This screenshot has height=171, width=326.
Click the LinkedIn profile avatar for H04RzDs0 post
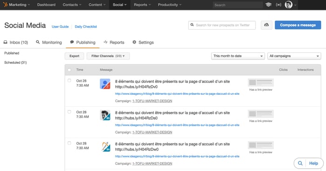105,115
